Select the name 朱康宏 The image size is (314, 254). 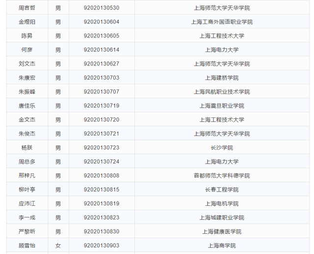[x=27, y=78]
